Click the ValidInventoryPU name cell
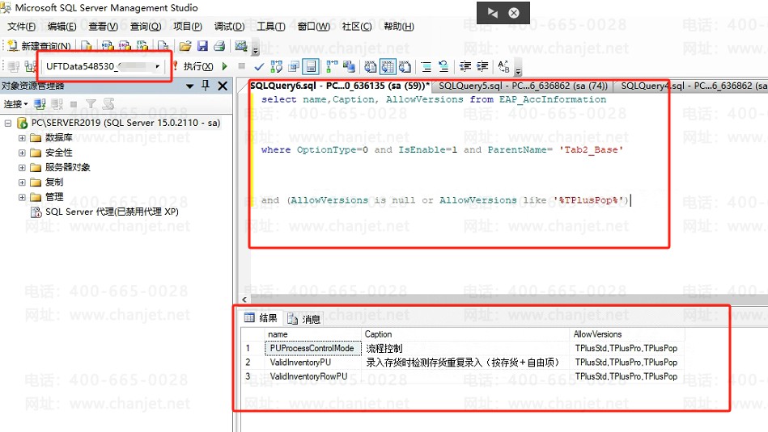768x432 pixels. pyautogui.click(x=313, y=363)
